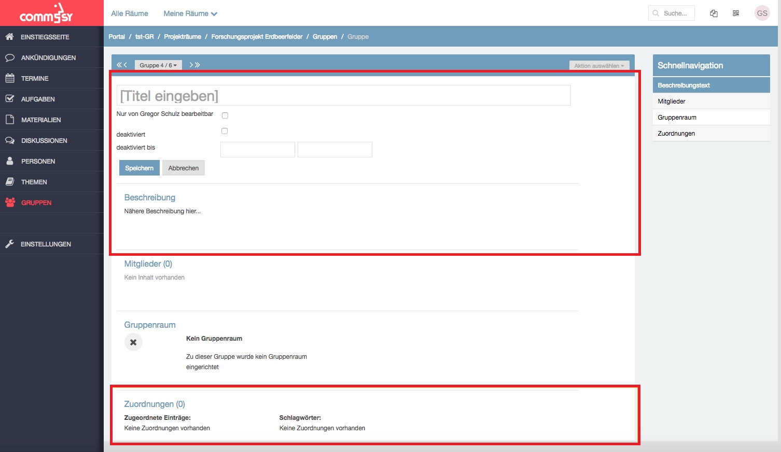Follow the 'Gruppen' breadcrumb link
This screenshot has width=781, height=452.
click(325, 37)
